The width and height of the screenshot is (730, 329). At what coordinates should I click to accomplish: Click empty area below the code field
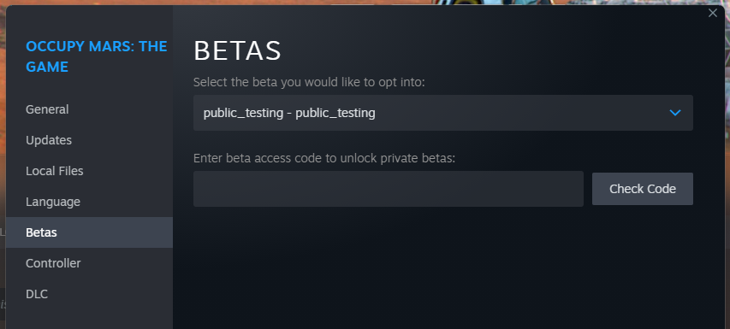click(x=442, y=269)
